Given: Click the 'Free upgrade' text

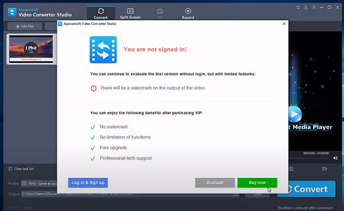Looking at the screenshot, I should 113,148.
